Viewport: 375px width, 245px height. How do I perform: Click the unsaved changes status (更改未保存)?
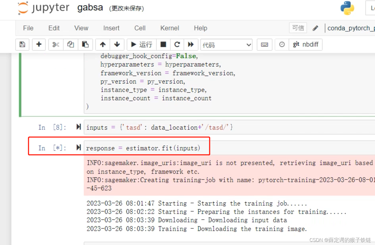tap(127, 8)
